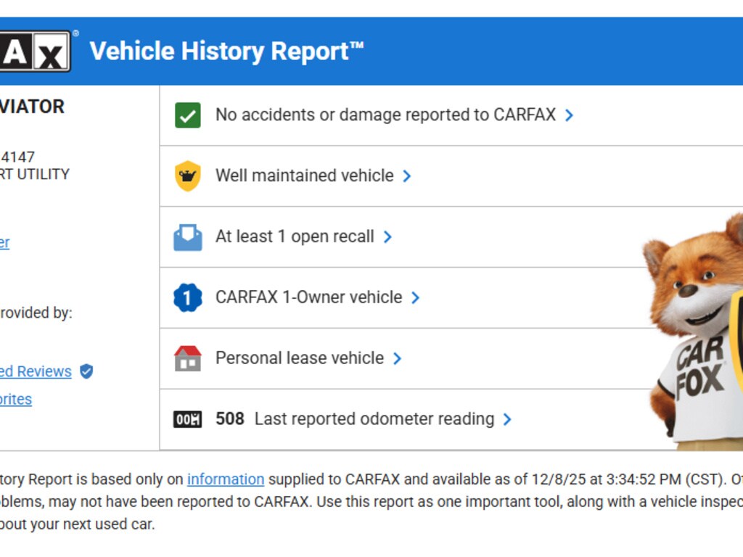Expand the no accidents reported chevron
This screenshot has width=743, height=557.
570,115
